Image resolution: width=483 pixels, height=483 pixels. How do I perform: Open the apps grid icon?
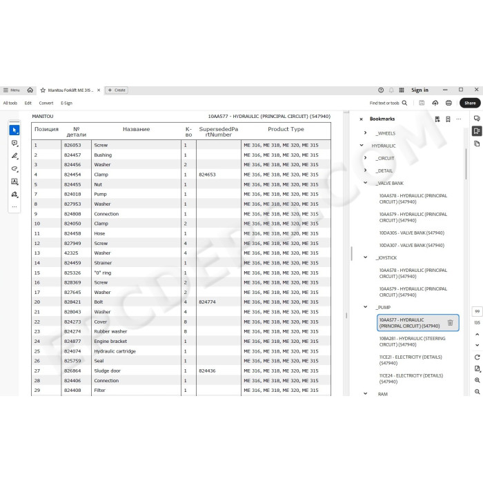click(402, 90)
